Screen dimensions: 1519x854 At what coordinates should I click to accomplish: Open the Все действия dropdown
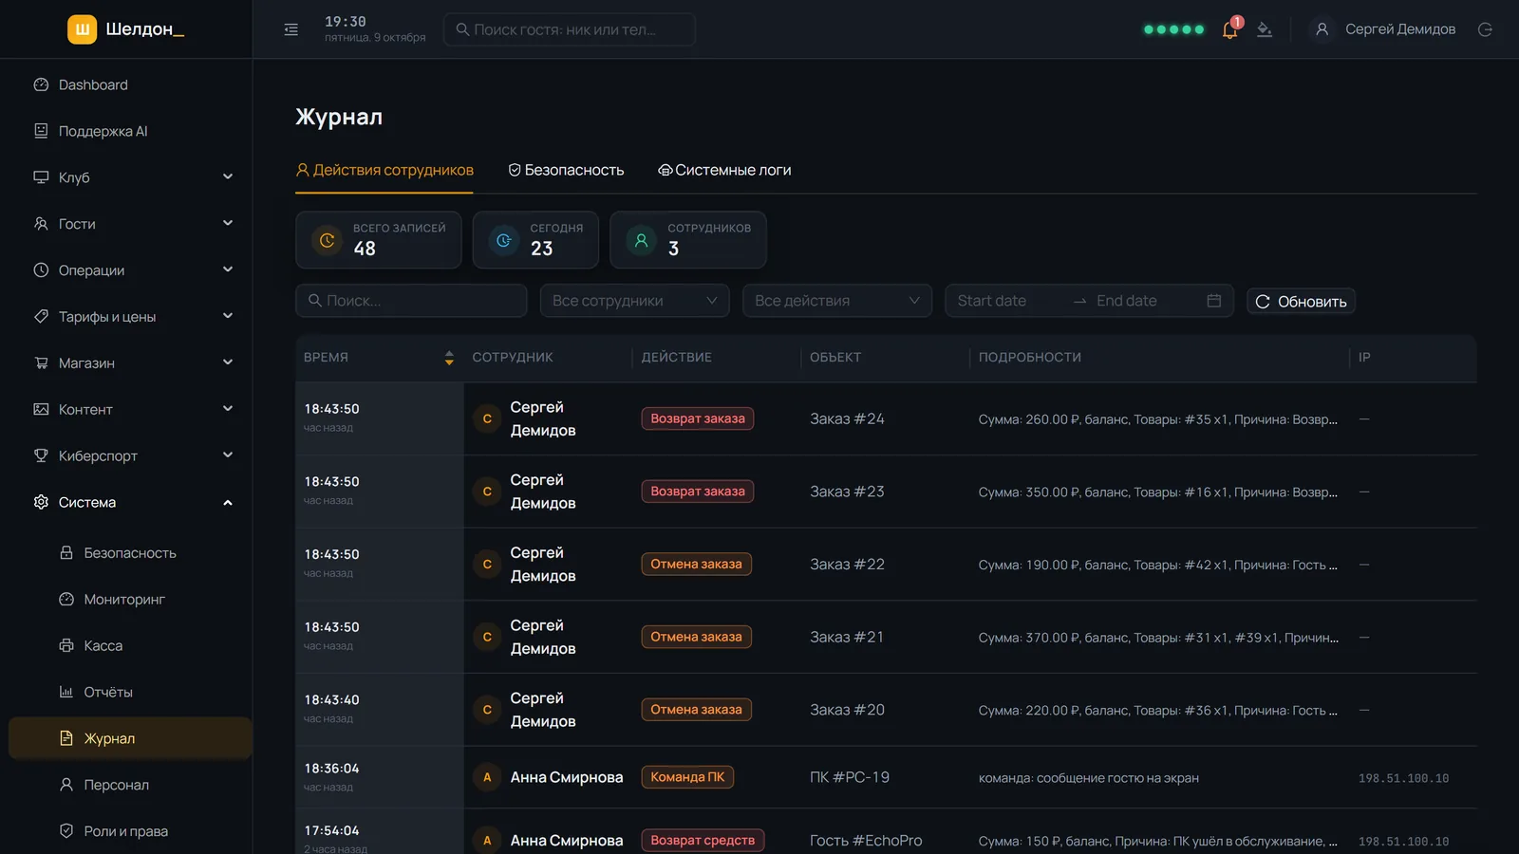836,301
